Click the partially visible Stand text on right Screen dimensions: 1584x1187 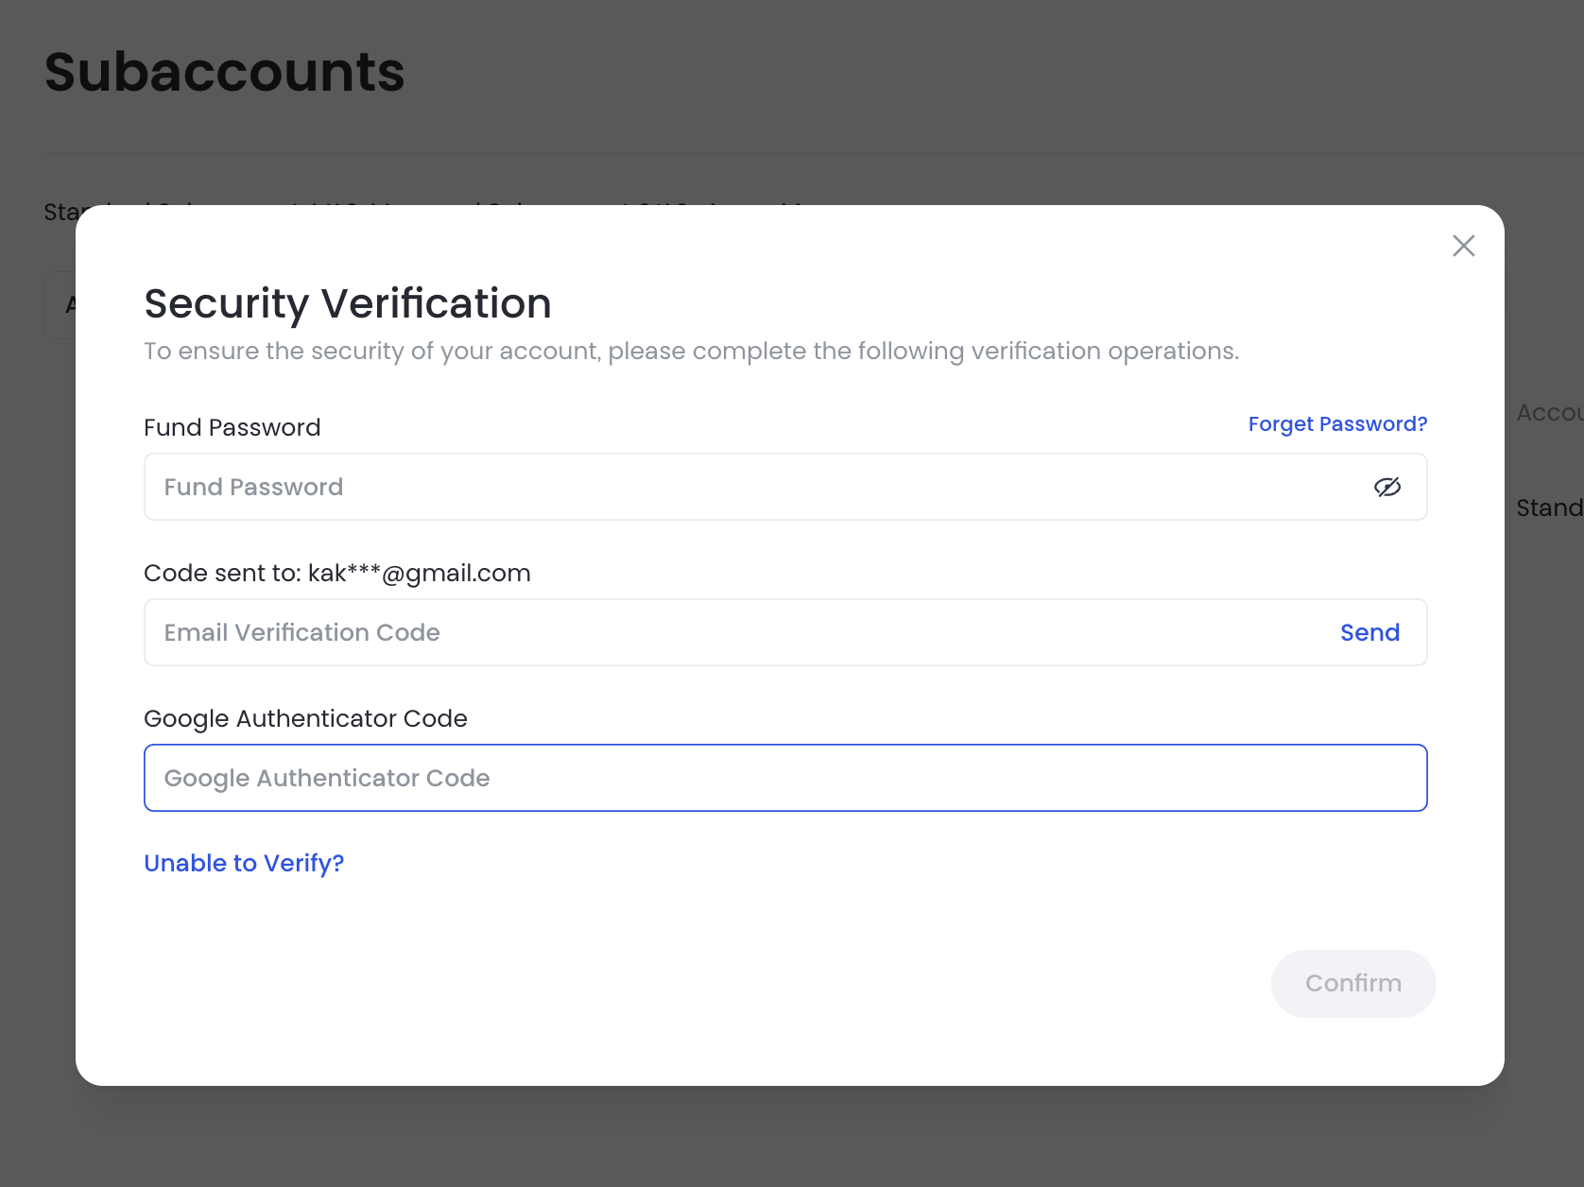tap(1548, 507)
